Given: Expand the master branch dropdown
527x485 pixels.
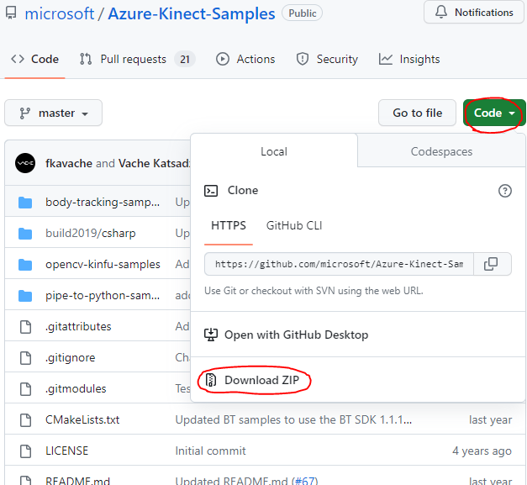Looking at the screenshot, I should [54, 113].
